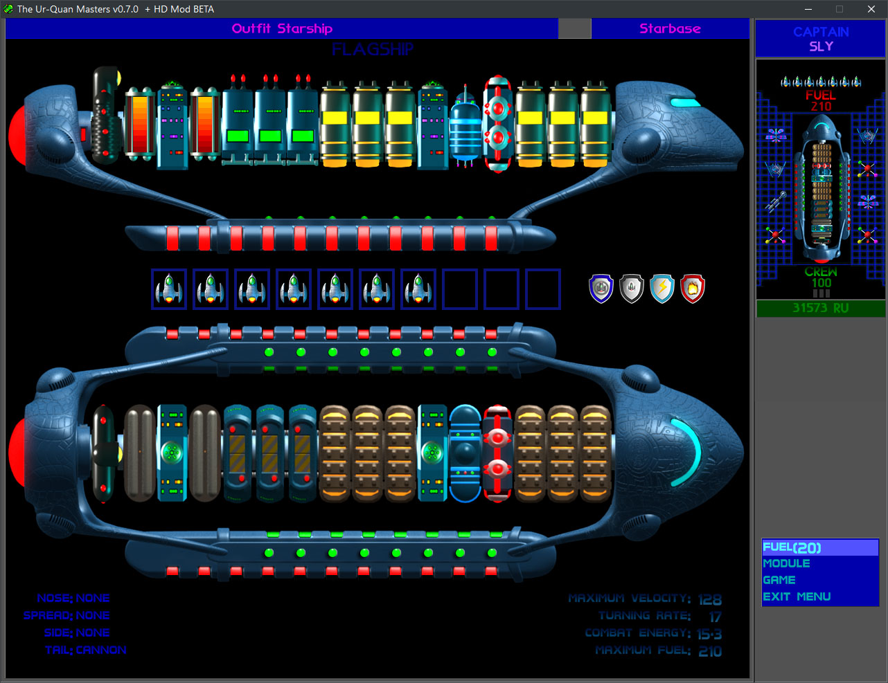Select the molecule escort ship in the left status column
The width and height of the screenshot is (888, 683).
[x=776, y=235]
